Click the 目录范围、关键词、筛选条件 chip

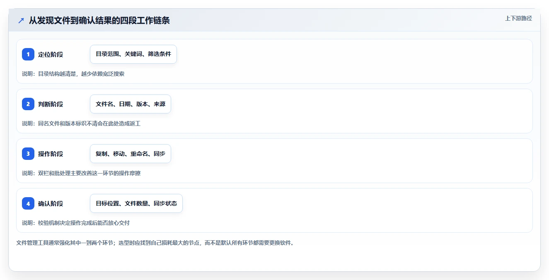click(x=133, y=54)
